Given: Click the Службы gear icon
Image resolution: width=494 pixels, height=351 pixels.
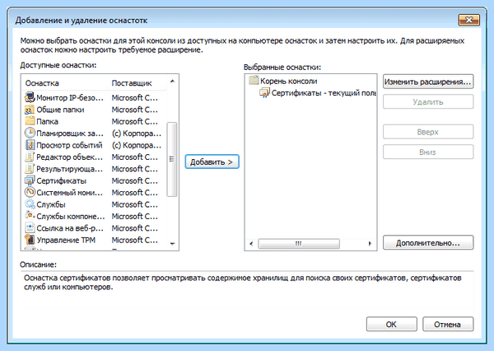Looking at the screenshot, I should click(x=30, y=204).
